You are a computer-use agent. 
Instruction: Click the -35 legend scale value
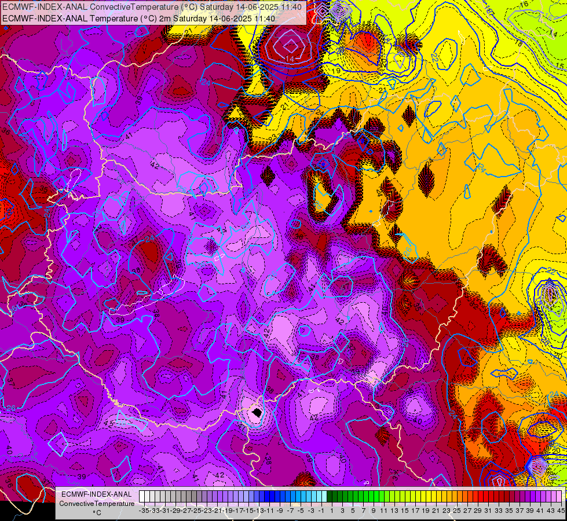tap(144, 511)
